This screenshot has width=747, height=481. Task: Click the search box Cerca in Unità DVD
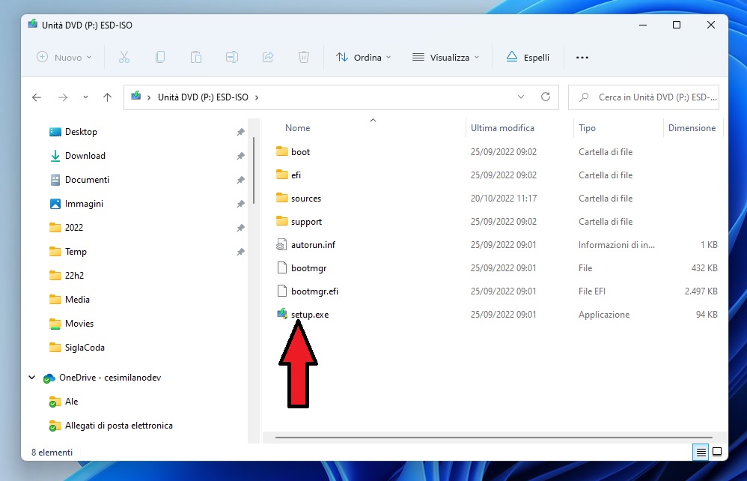pyautogui.click(x=644, y=97)
